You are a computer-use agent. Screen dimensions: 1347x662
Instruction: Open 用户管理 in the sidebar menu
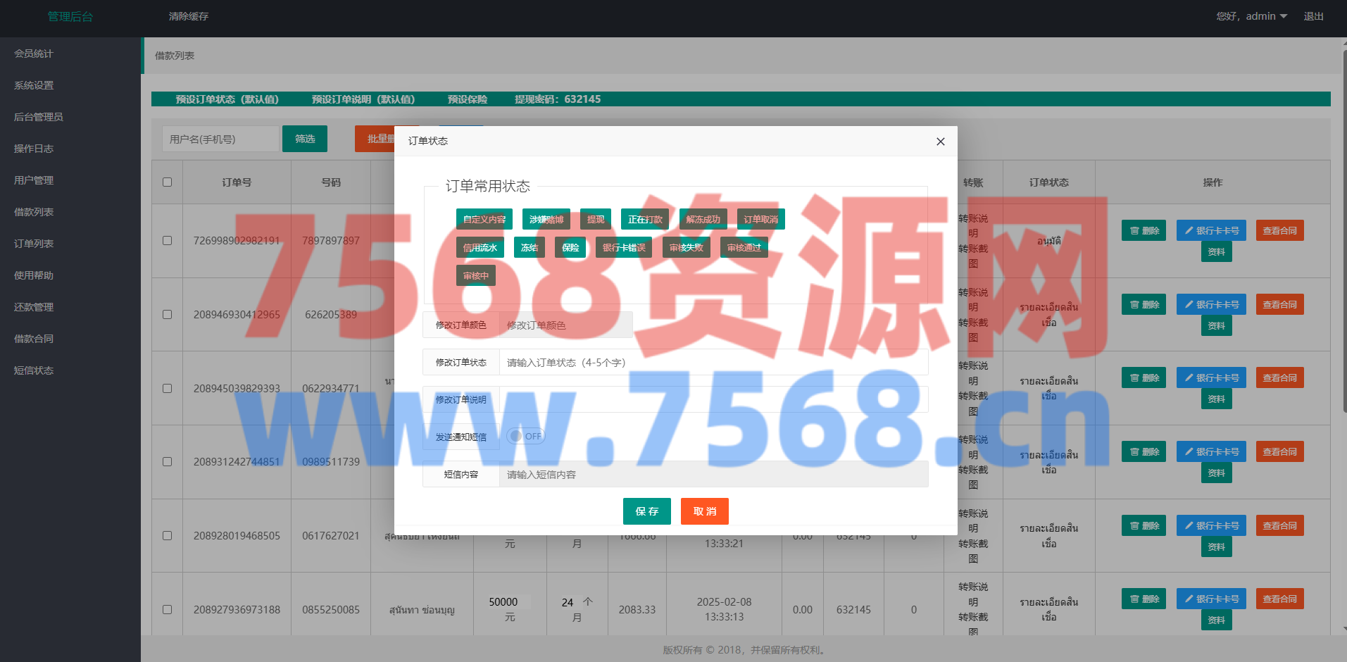click(34, 180)
